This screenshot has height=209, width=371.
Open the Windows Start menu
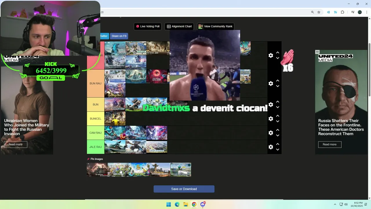point(168,205)
